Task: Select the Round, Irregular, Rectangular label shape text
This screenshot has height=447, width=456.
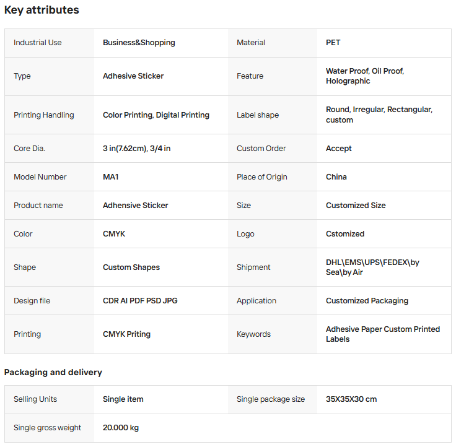Action: (379, 115)
